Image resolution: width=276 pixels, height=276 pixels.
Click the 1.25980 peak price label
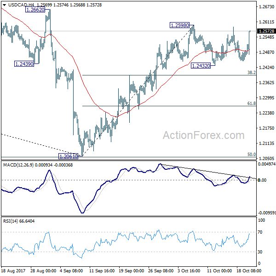coord(180,25)
